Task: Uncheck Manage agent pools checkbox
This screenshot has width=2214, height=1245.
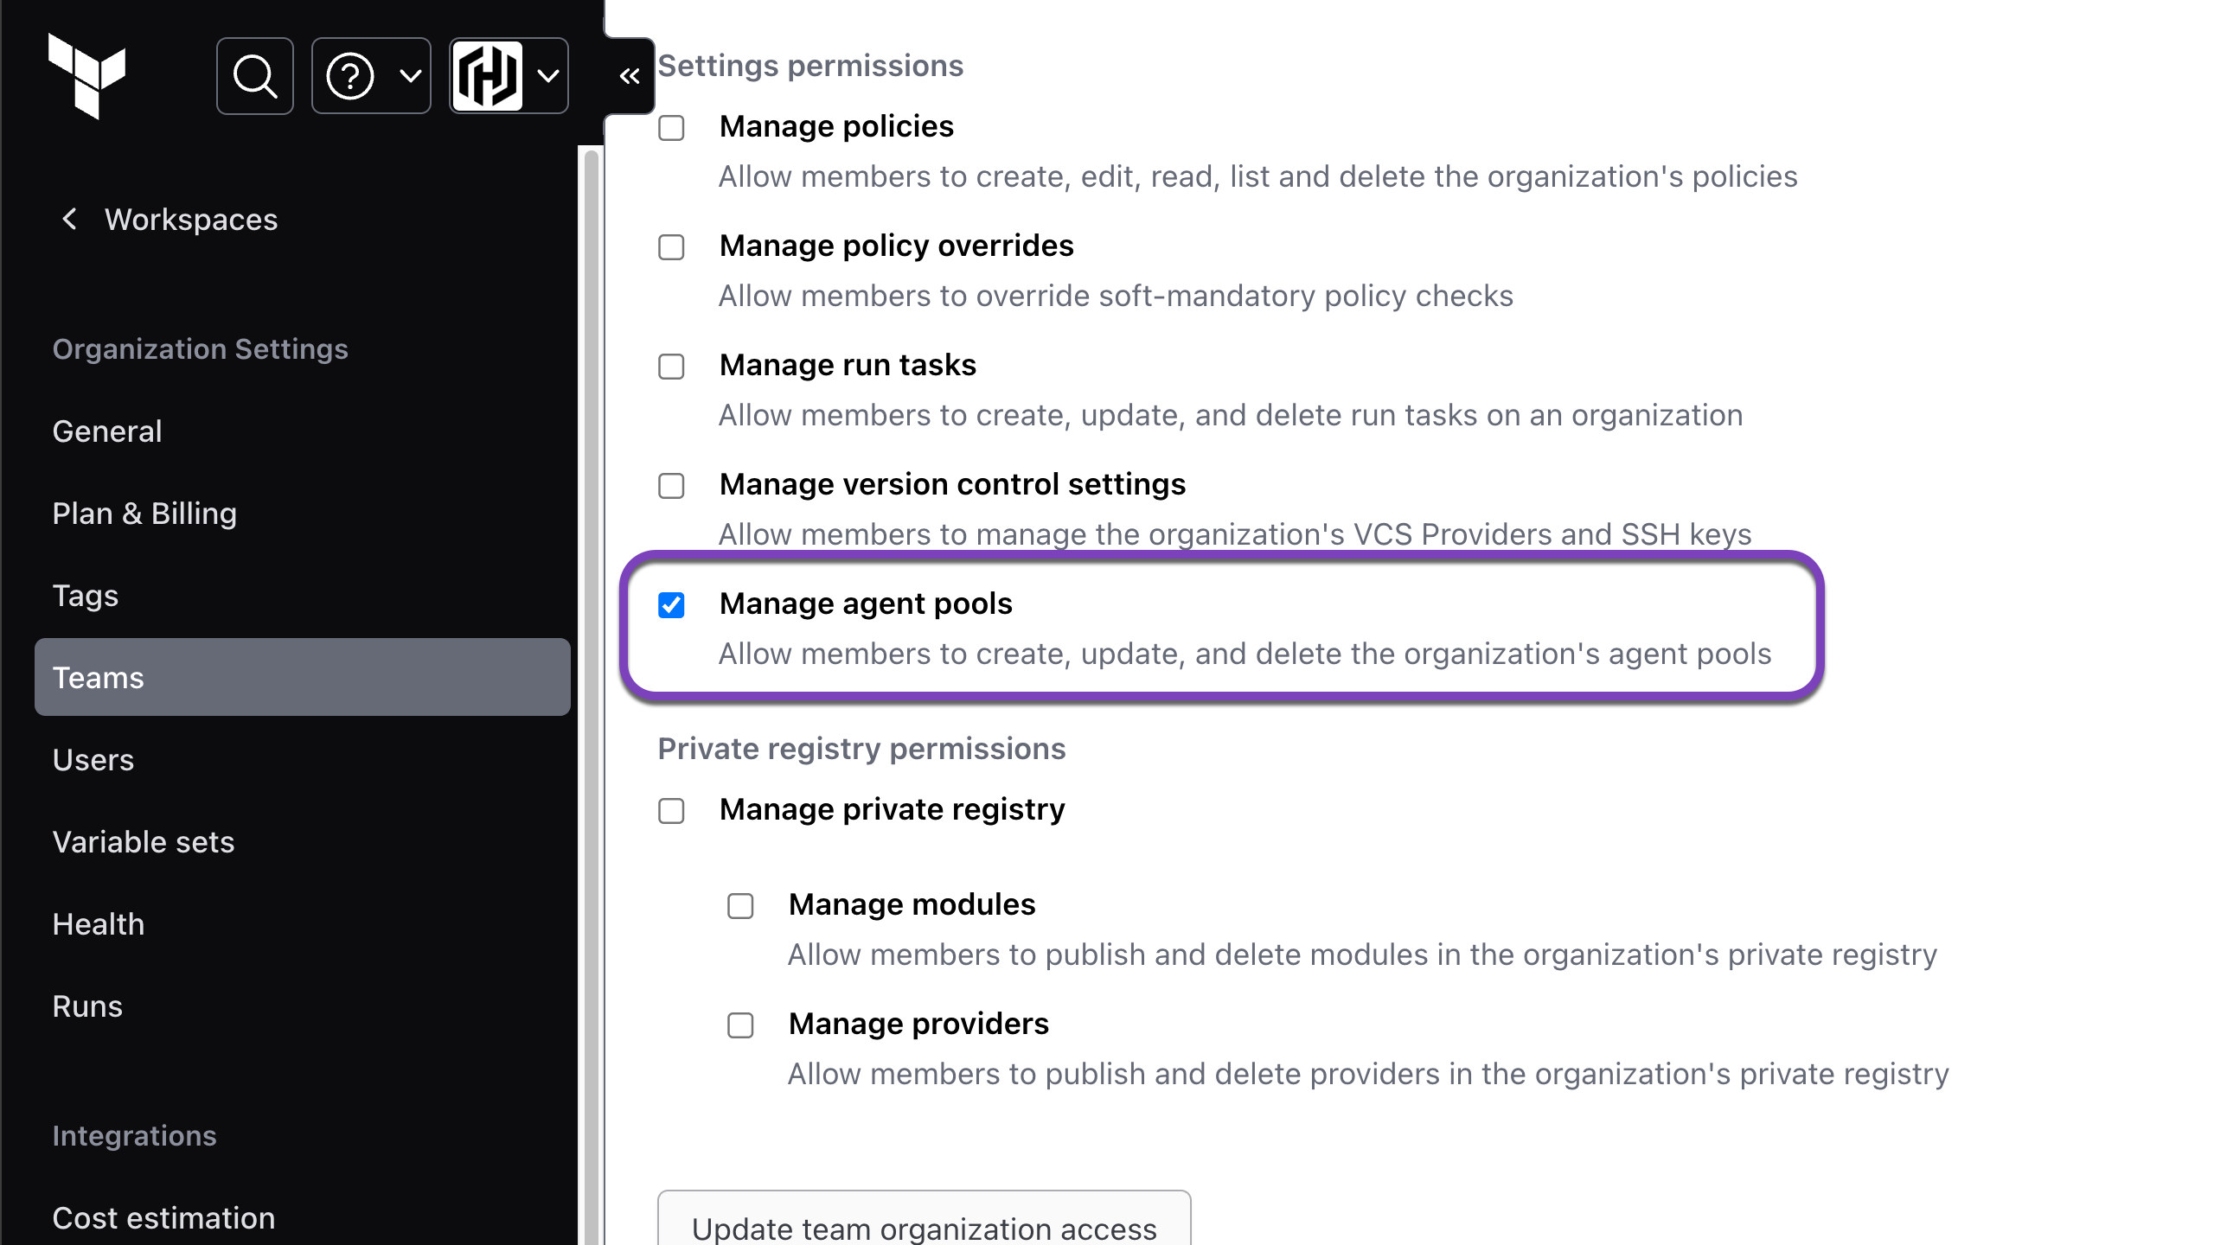Action: [671, 605]
